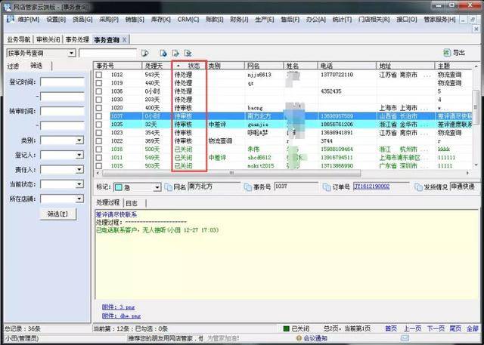Click the 导出 export icon
Image resolution: width=484 pixels, height=345 pixels.
point(447,53)
